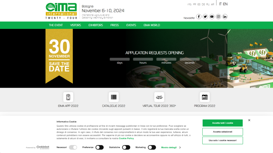The image size is (273, 153).
Task: Enable the Statistiche cookie switch
Action: [126, 147]
